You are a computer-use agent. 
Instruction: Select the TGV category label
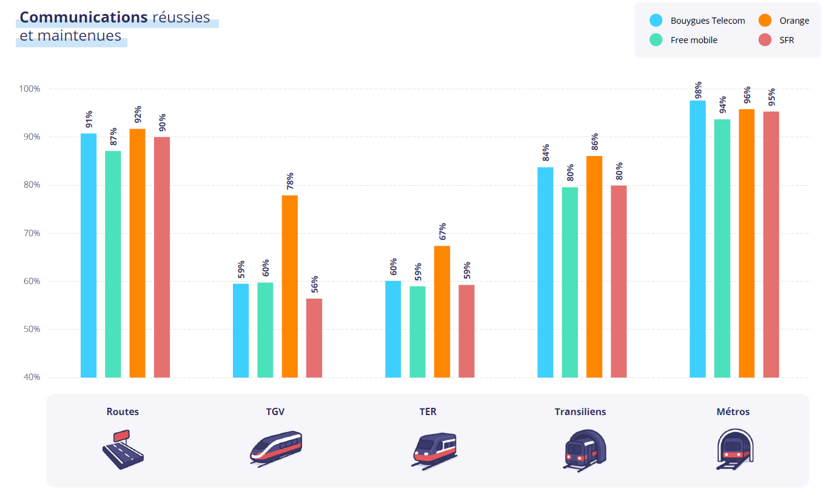275,411
